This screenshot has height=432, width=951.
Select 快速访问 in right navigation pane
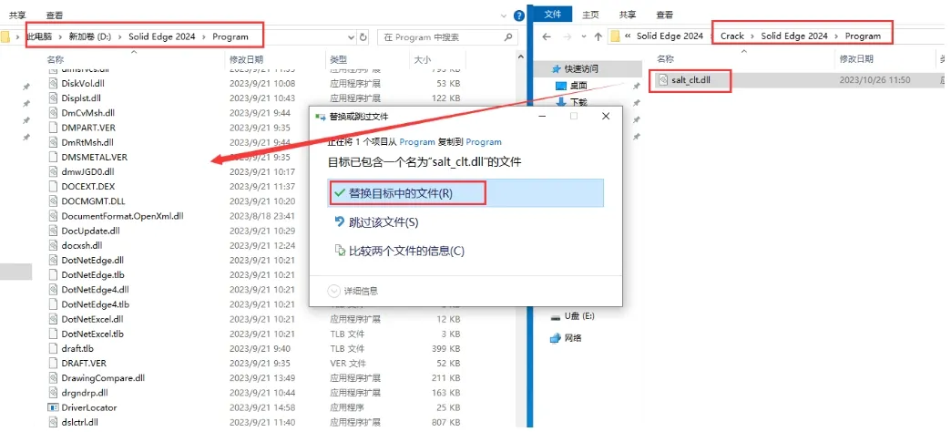tap(581, 69)
